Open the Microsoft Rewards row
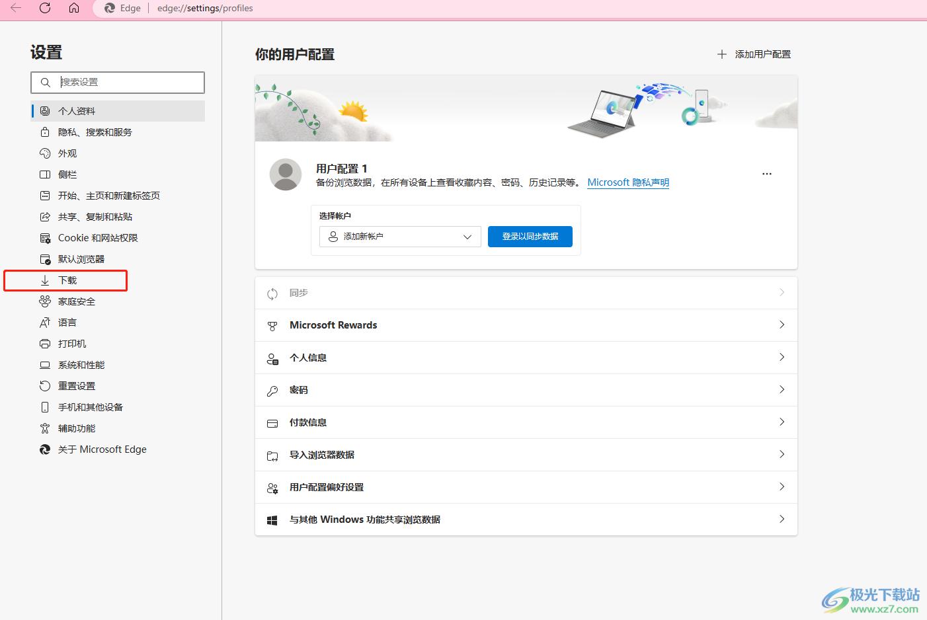 point(526,325)
